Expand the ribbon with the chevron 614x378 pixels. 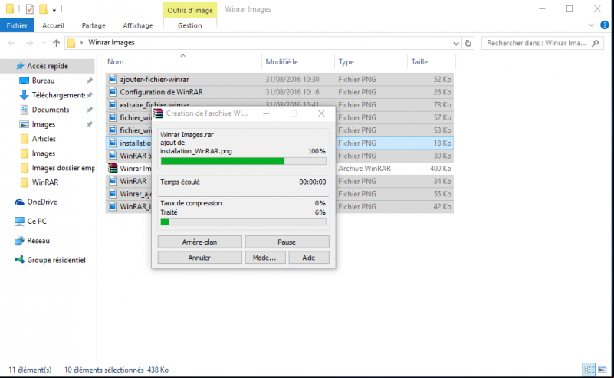point(591,25)
